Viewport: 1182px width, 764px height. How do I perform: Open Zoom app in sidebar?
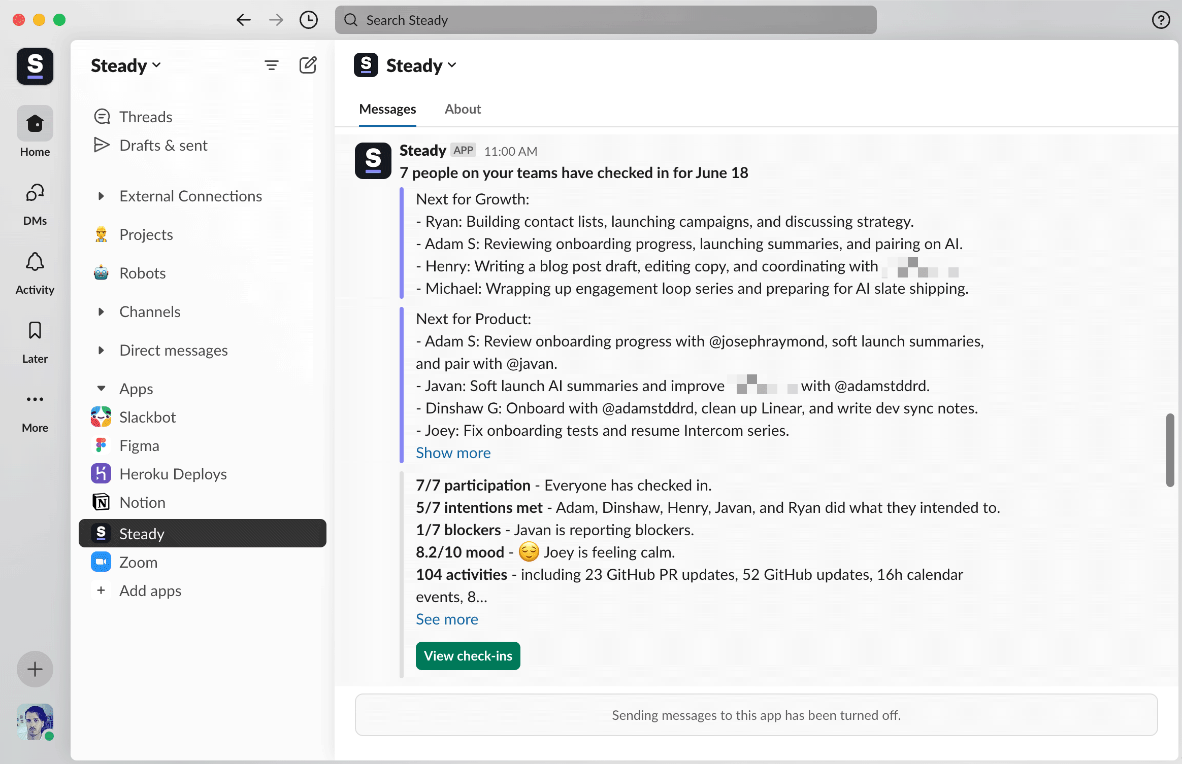[203, 562]
